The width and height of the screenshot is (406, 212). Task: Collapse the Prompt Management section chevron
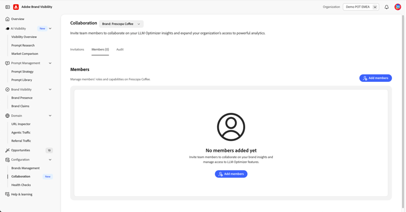pos(50,63)
